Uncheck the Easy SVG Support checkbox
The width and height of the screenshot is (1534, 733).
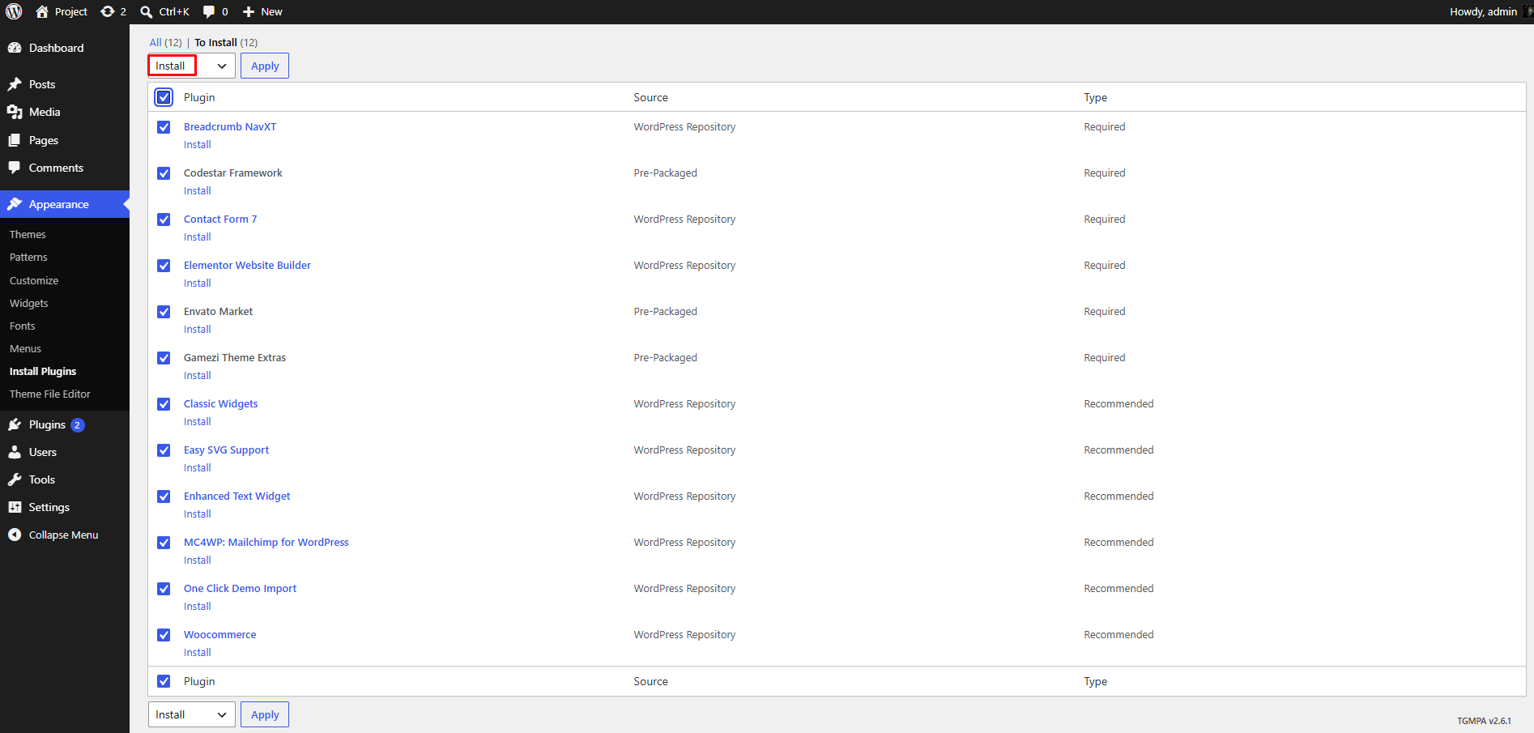[x=164, y=450]
